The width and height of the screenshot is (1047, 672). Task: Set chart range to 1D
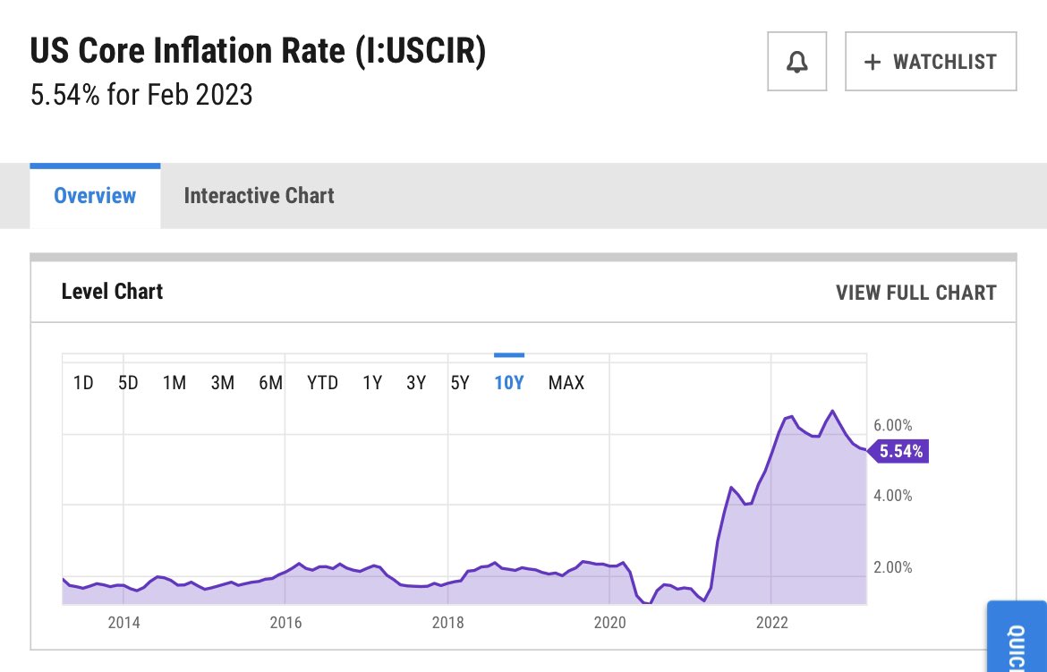[83, 383]
